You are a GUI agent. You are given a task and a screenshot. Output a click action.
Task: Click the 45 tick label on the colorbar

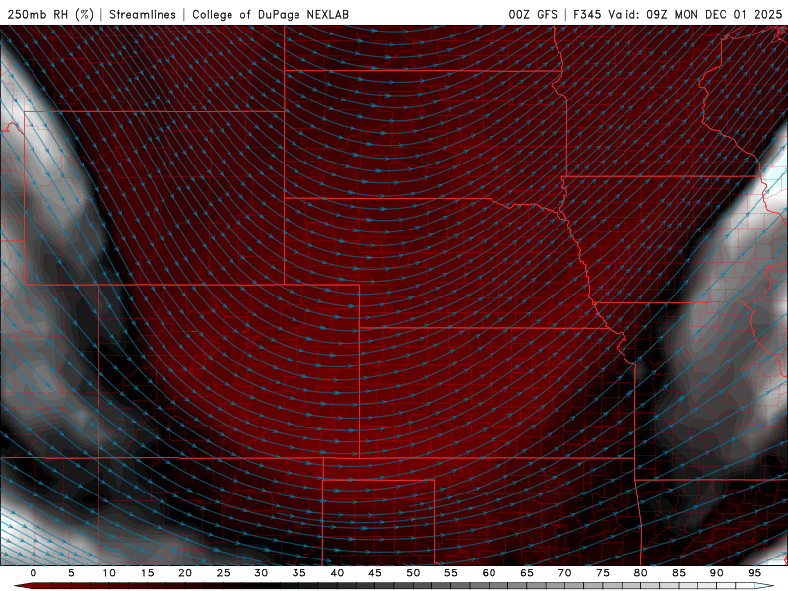pos(375,573)
